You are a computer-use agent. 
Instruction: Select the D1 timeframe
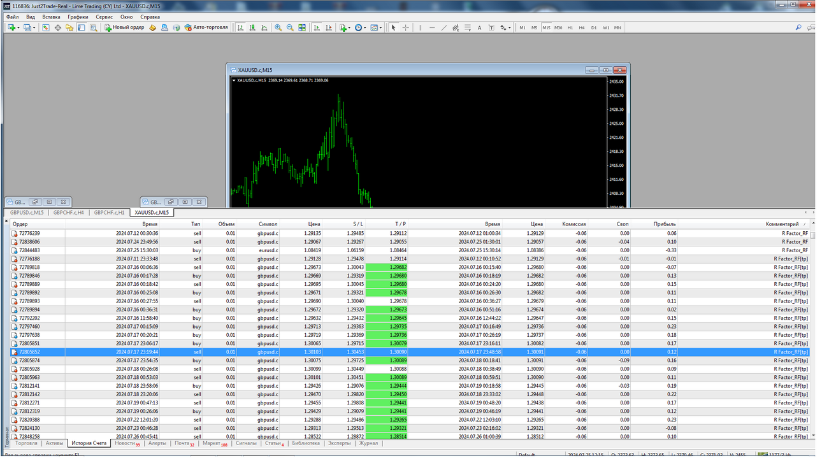pyautogui.click(x=594, y=27)
